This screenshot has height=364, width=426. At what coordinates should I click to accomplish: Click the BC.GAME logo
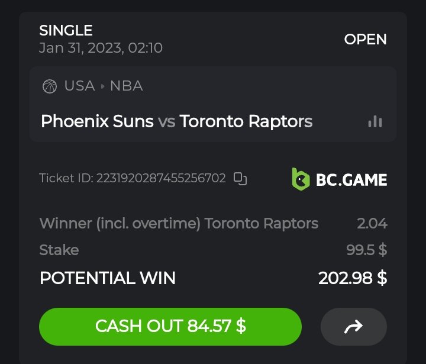340,179
